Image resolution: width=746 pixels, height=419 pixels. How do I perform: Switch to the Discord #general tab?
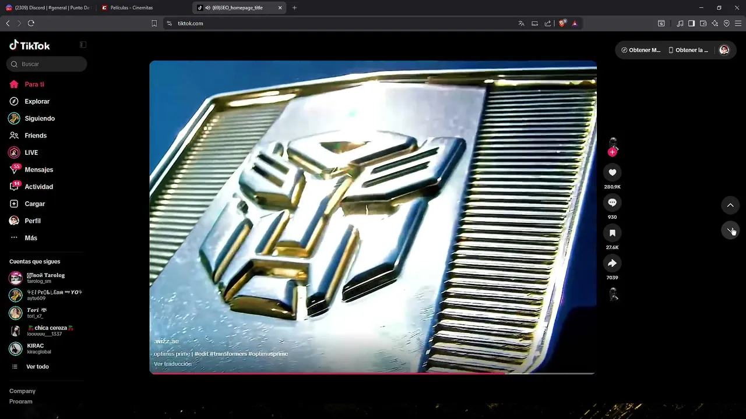(48, 8)
